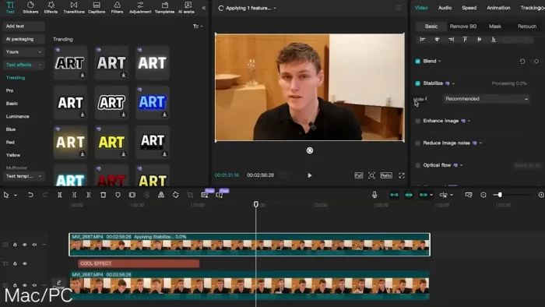The height and width of the screenshot is (307, 545).
Task: Expand the Text templates section
Action: [23, 176]
